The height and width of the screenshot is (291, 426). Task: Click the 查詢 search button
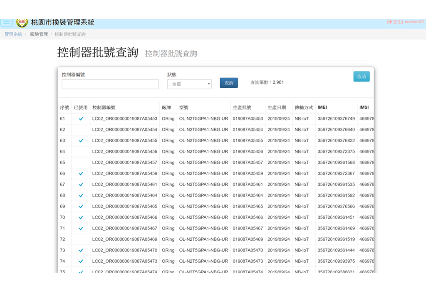click(229, 83)
